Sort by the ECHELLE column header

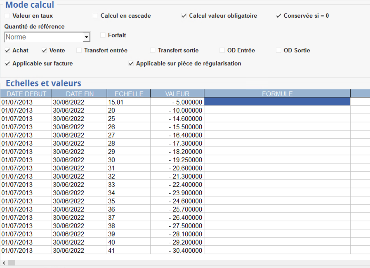coord(128,94)
